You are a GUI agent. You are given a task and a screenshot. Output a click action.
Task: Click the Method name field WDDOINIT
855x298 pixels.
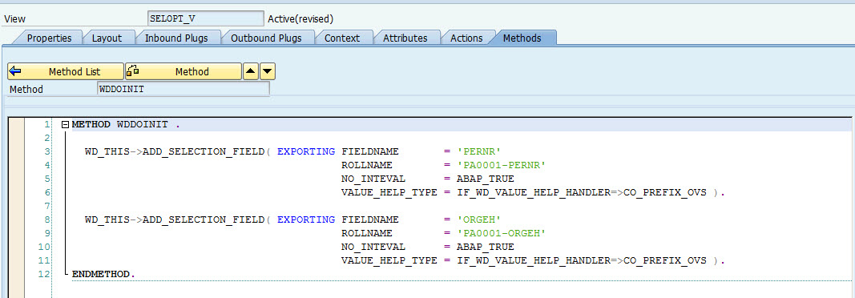coord(184,89)
